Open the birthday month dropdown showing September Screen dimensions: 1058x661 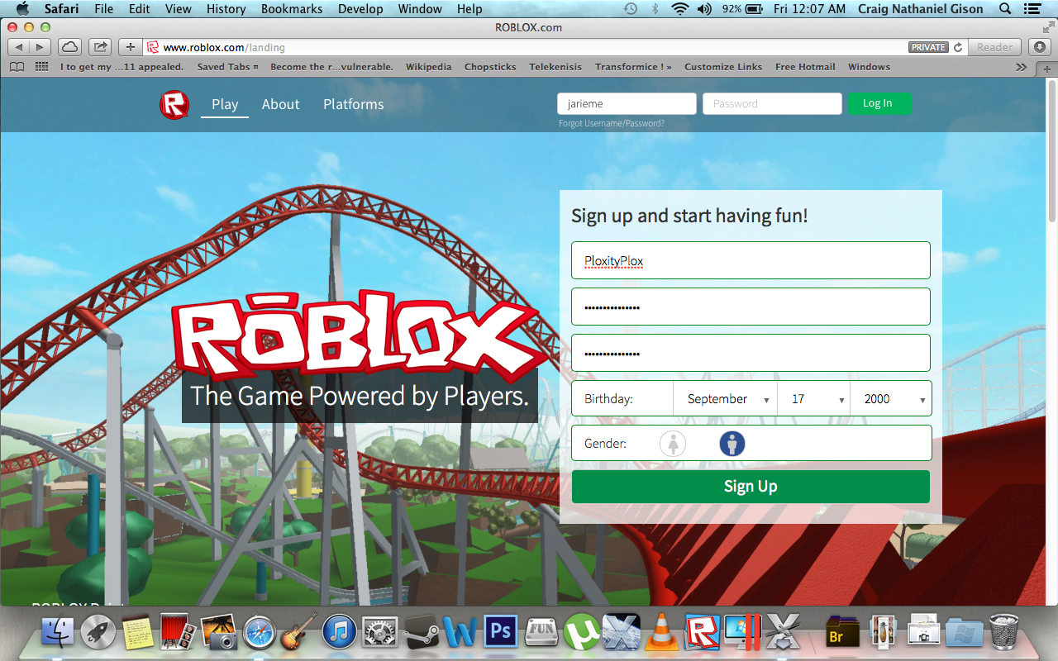[x=726, y=399]
